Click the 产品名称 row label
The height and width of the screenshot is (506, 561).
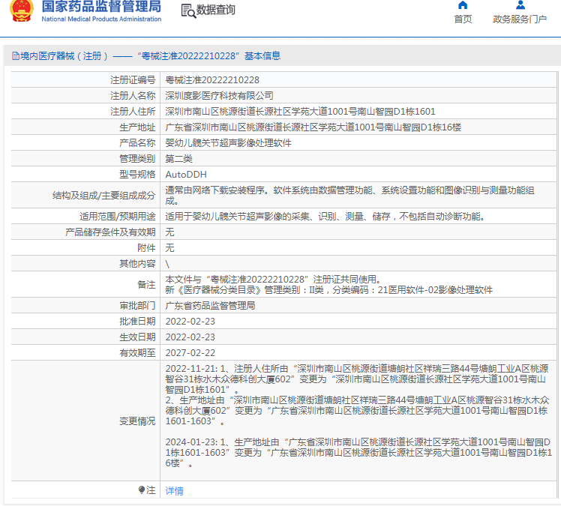pyautogui.click(x=137, y=142)
